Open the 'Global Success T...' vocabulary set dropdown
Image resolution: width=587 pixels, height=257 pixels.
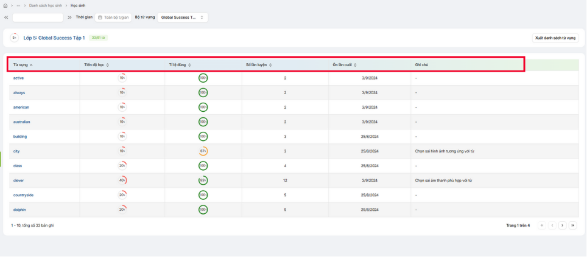(x=182, y=18)
